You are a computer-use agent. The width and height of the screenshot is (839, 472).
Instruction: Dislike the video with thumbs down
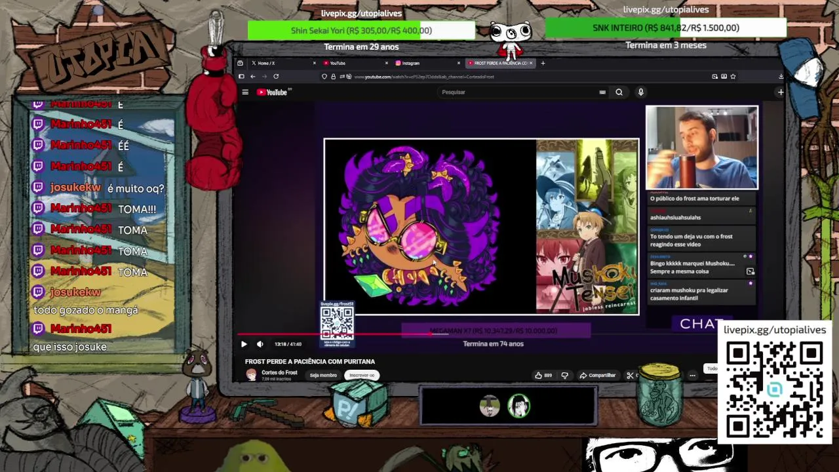click(x=564, y=376)
